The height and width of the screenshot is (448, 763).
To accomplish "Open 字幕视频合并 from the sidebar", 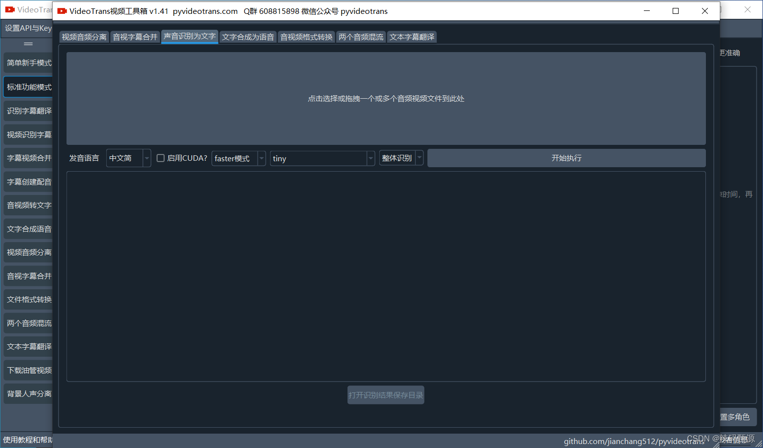I will (x=28, y=158).
